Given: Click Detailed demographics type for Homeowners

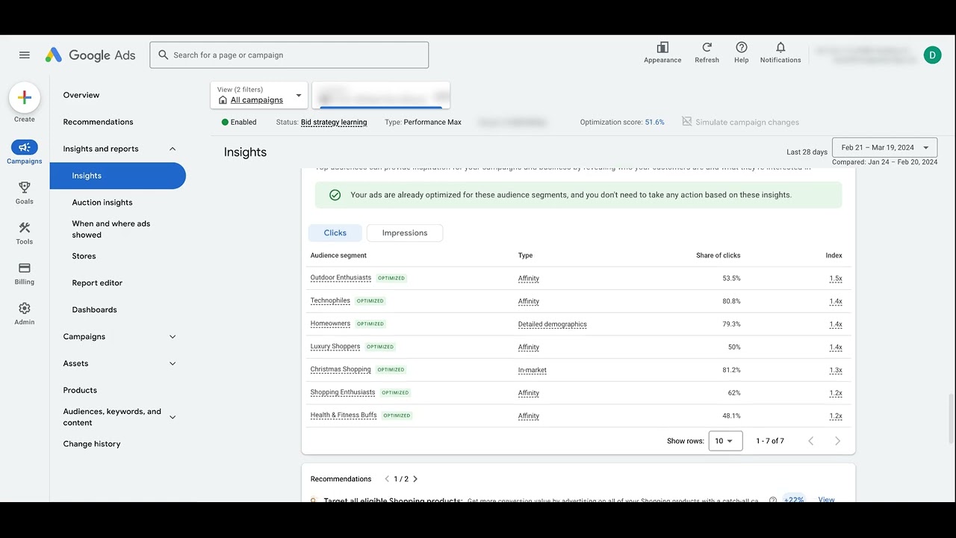Looking at the screenshot, I should (553, 324).
